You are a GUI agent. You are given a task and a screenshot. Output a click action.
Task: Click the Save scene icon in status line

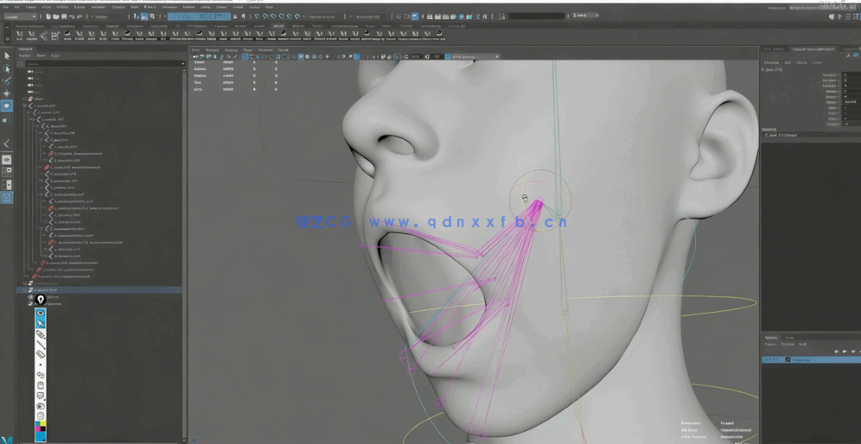pos(63,16)
